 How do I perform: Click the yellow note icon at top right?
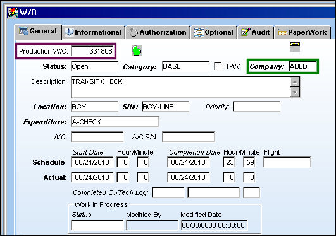295,47
